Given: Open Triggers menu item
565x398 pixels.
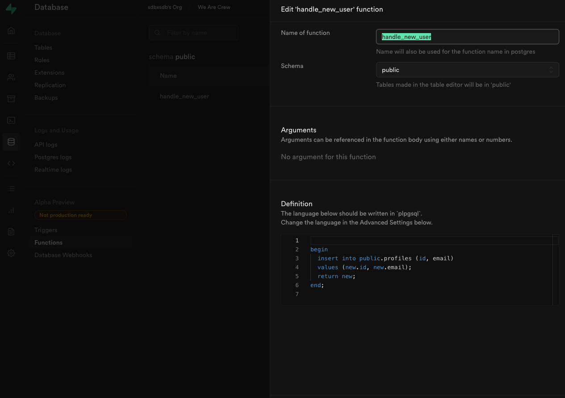Looking at the screenshot, I should click(x=46, y=230).
